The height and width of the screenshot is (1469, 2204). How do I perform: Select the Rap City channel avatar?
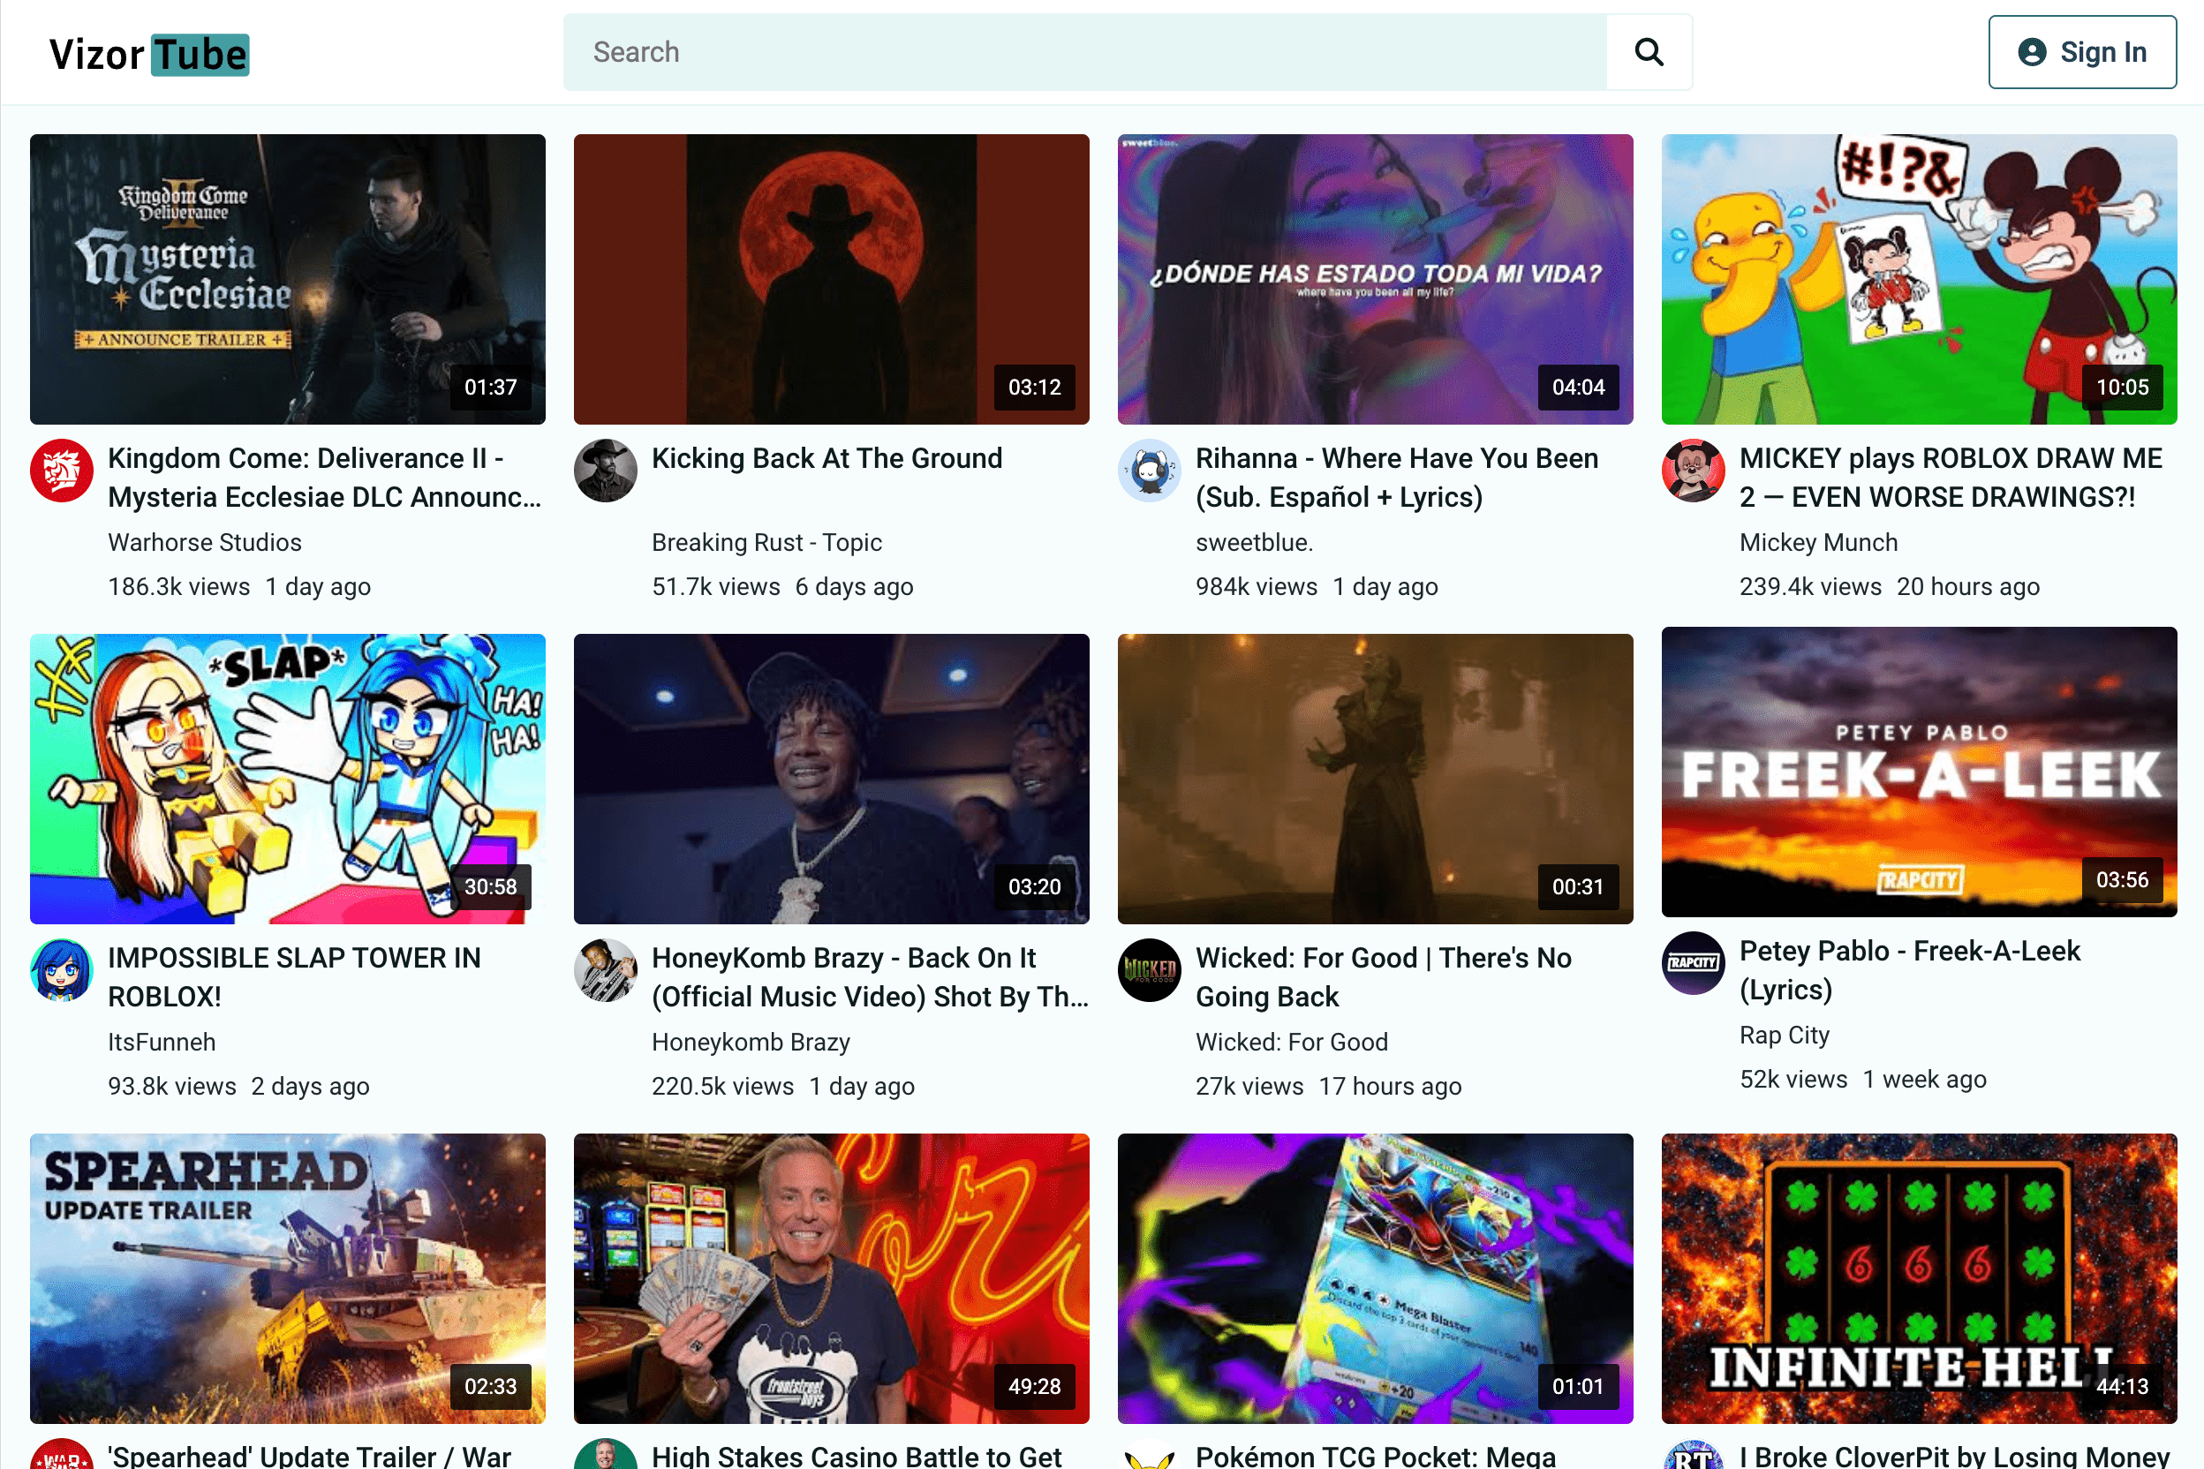pyautogui.click(x=1693, y=963)
